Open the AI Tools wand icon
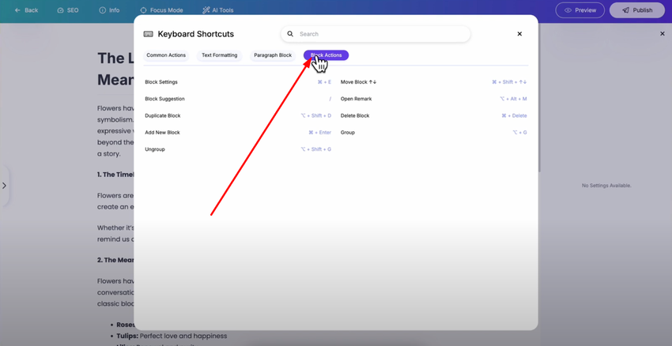This screenshot has width=672, height=346. tap(206, 10)
